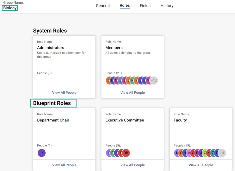Image resolution: width=235 pixels, height=171 pixels.
Task: Open the Fields tab
Action: tap(145, 5)
